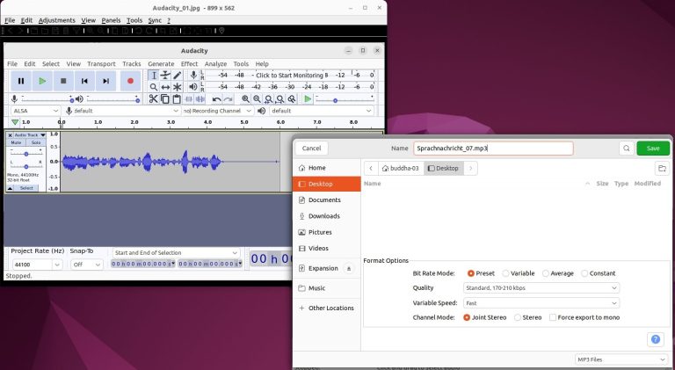The height and width of the screenshot is (370, 675).
Task: Undo the last action in Audacity
Action: (216, 99)
